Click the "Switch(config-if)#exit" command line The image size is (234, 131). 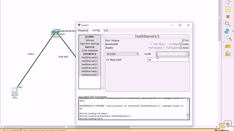coord(94,114)
